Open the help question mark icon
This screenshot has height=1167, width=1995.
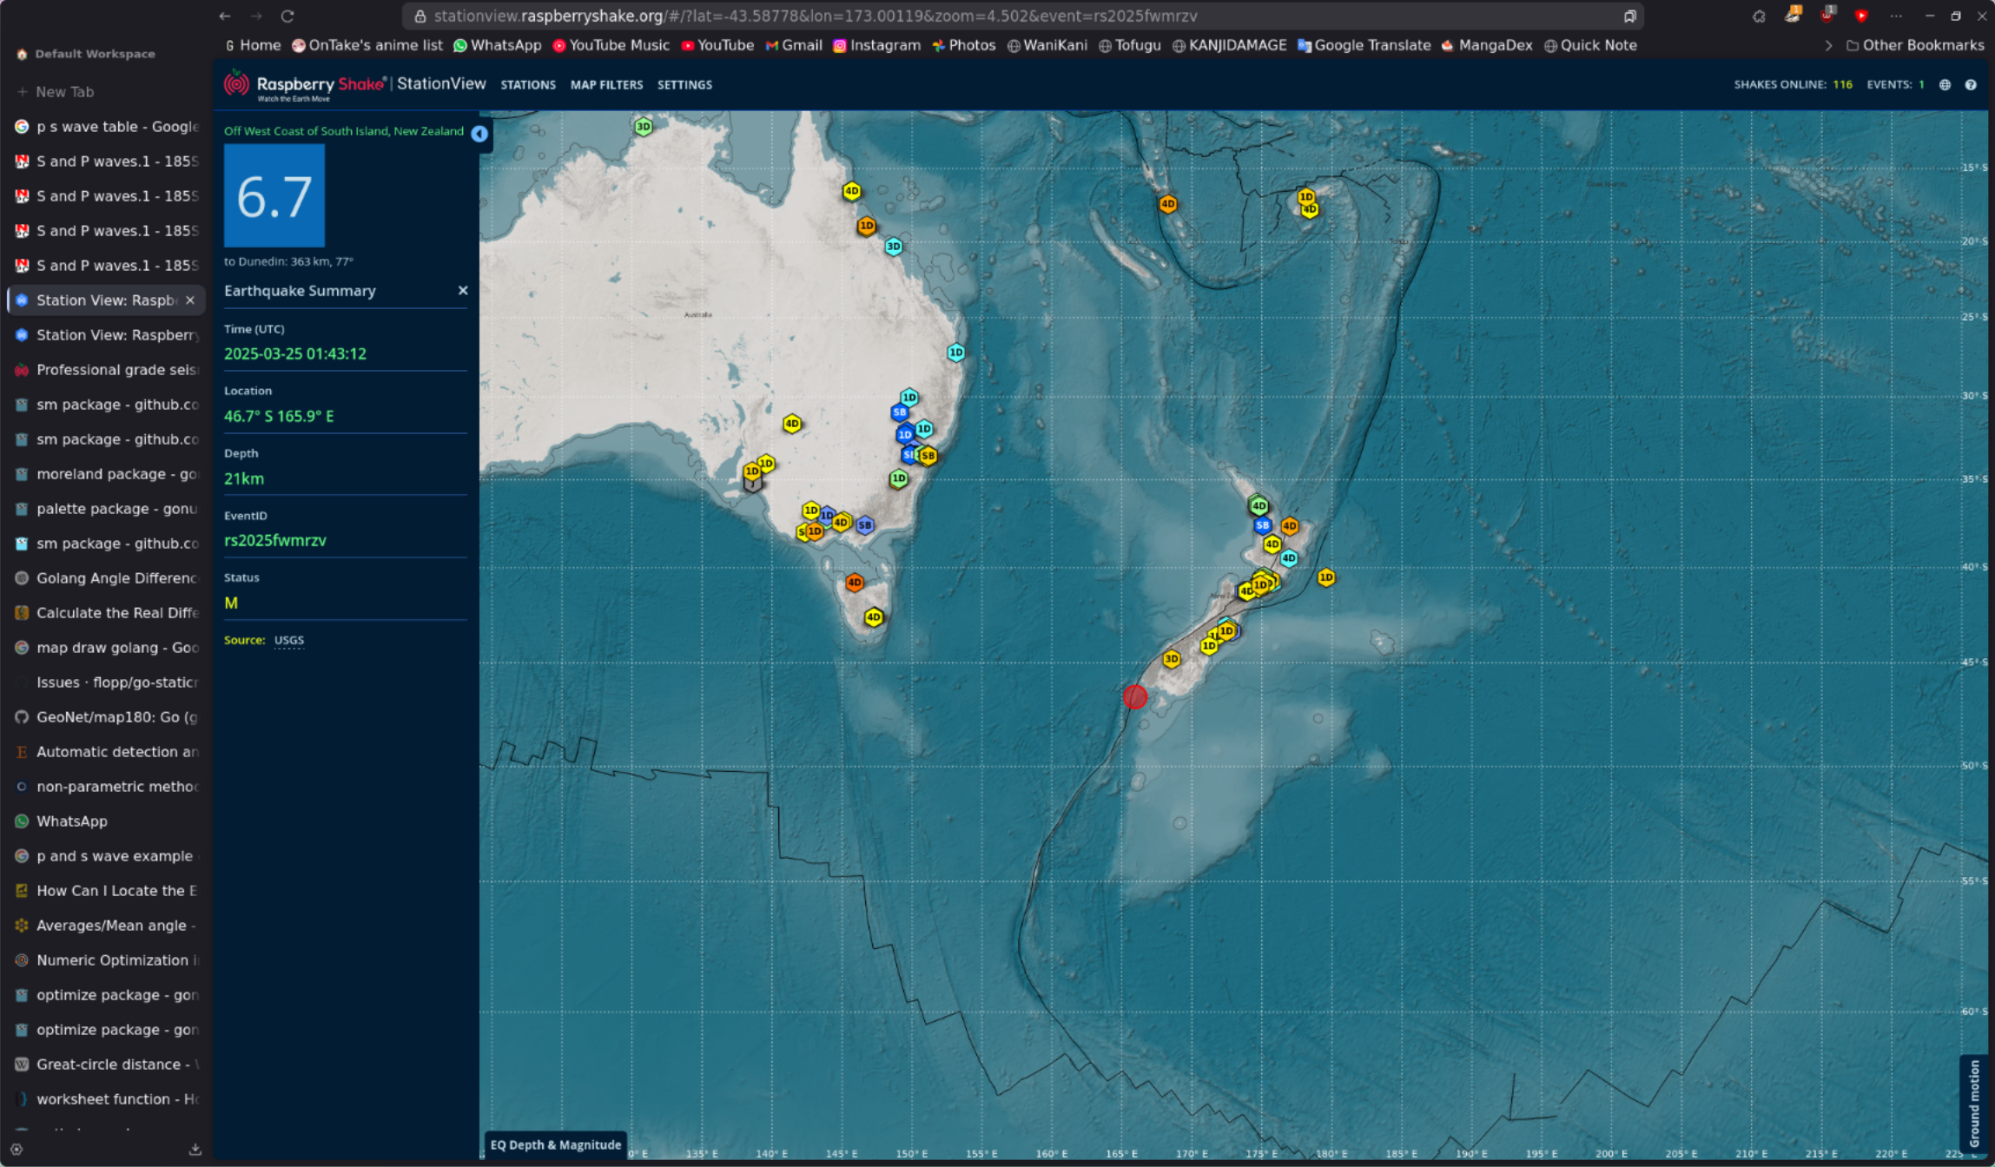(1971, 85)
